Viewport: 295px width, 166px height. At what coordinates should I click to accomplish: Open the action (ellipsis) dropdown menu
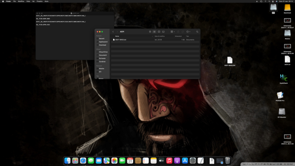point(188,32)
